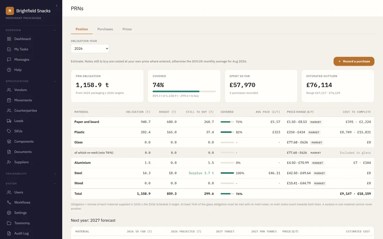Go to the Users page link

click(31, 192)
